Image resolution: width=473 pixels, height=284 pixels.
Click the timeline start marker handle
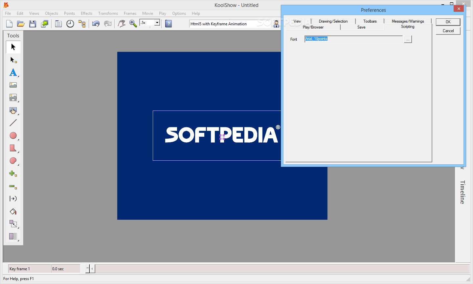pos(88,269)
